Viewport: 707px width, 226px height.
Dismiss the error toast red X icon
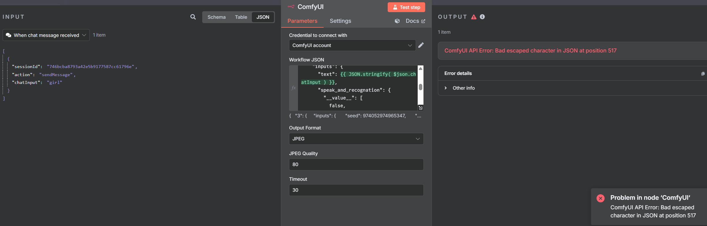[601, 198]
